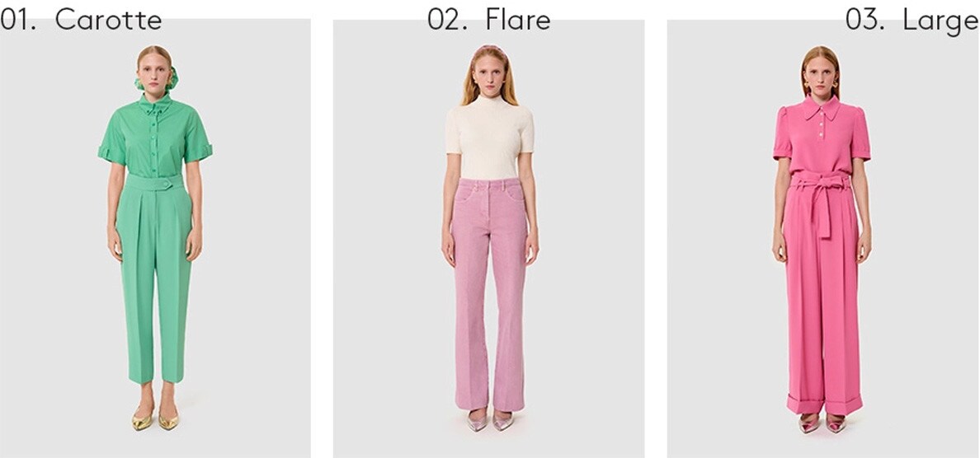Click the turned-up cuff of pink trousers
This screenshot has width=980, height=458.
(x=823, y=404)
